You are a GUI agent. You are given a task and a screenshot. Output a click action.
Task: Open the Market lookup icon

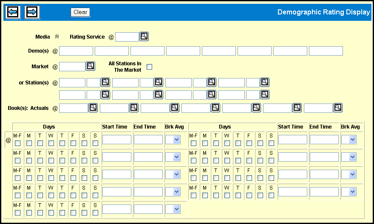[x=91, y=66]
